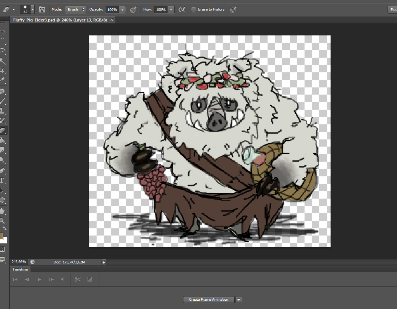The width and height of the screenshot is (397, 309).
Task: Switch to the Timeline panel tab
Action: [20, 269]
